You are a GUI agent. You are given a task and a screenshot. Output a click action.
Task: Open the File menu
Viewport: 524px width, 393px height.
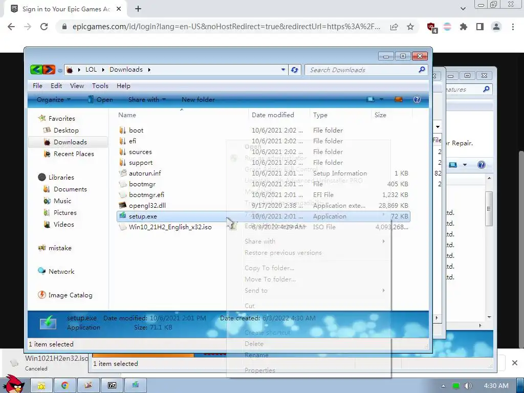[x=37, y=85]
